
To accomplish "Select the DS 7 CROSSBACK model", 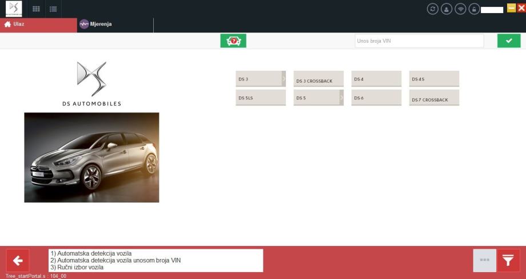I will click(434, 98).
